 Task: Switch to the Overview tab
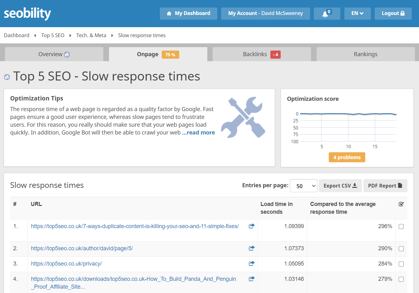pyautogui.click(x=54, y=54)
